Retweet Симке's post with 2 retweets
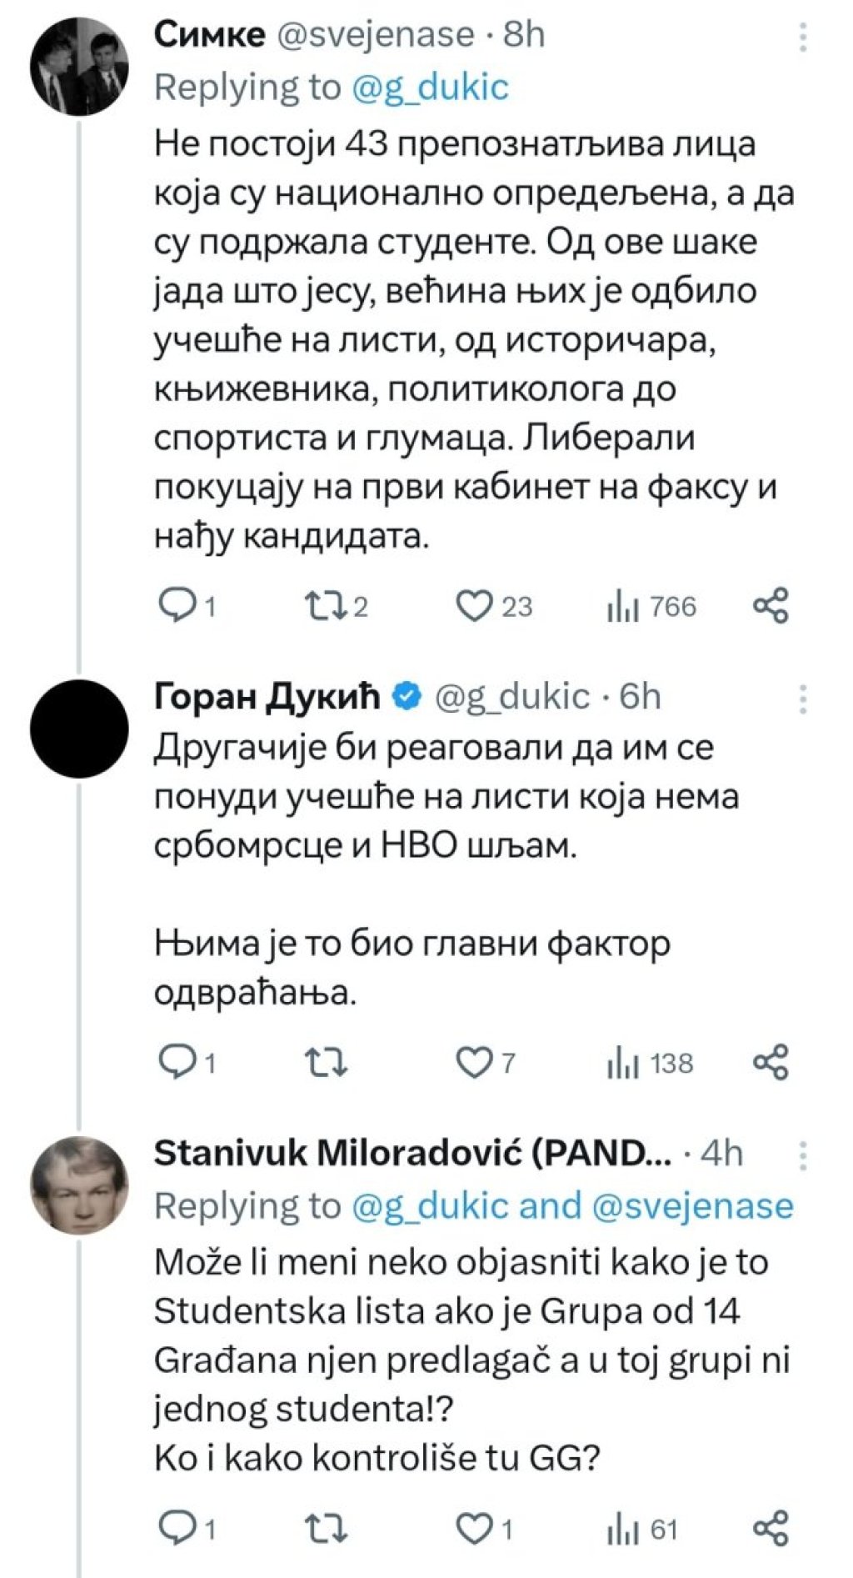 coord(337,606)
